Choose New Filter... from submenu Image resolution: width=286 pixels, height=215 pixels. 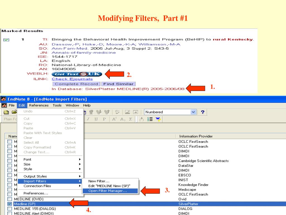[110, 181]
